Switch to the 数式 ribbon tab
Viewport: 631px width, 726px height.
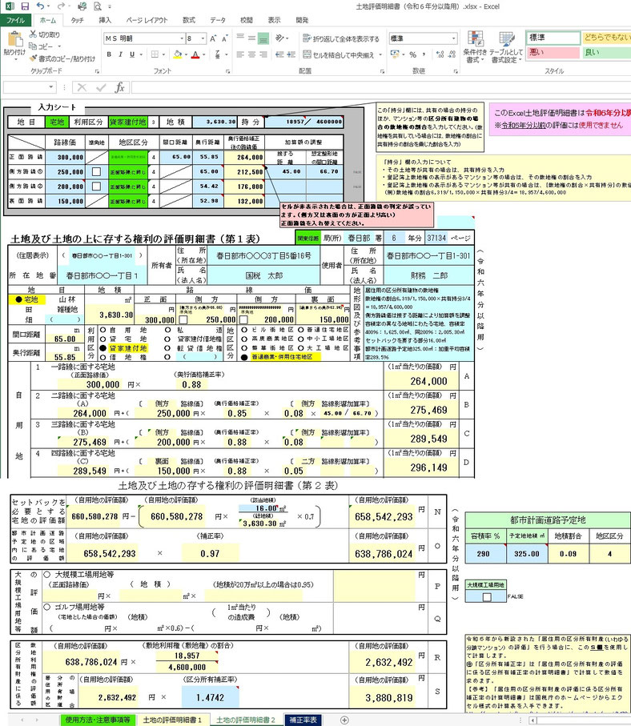click(188, 20)
